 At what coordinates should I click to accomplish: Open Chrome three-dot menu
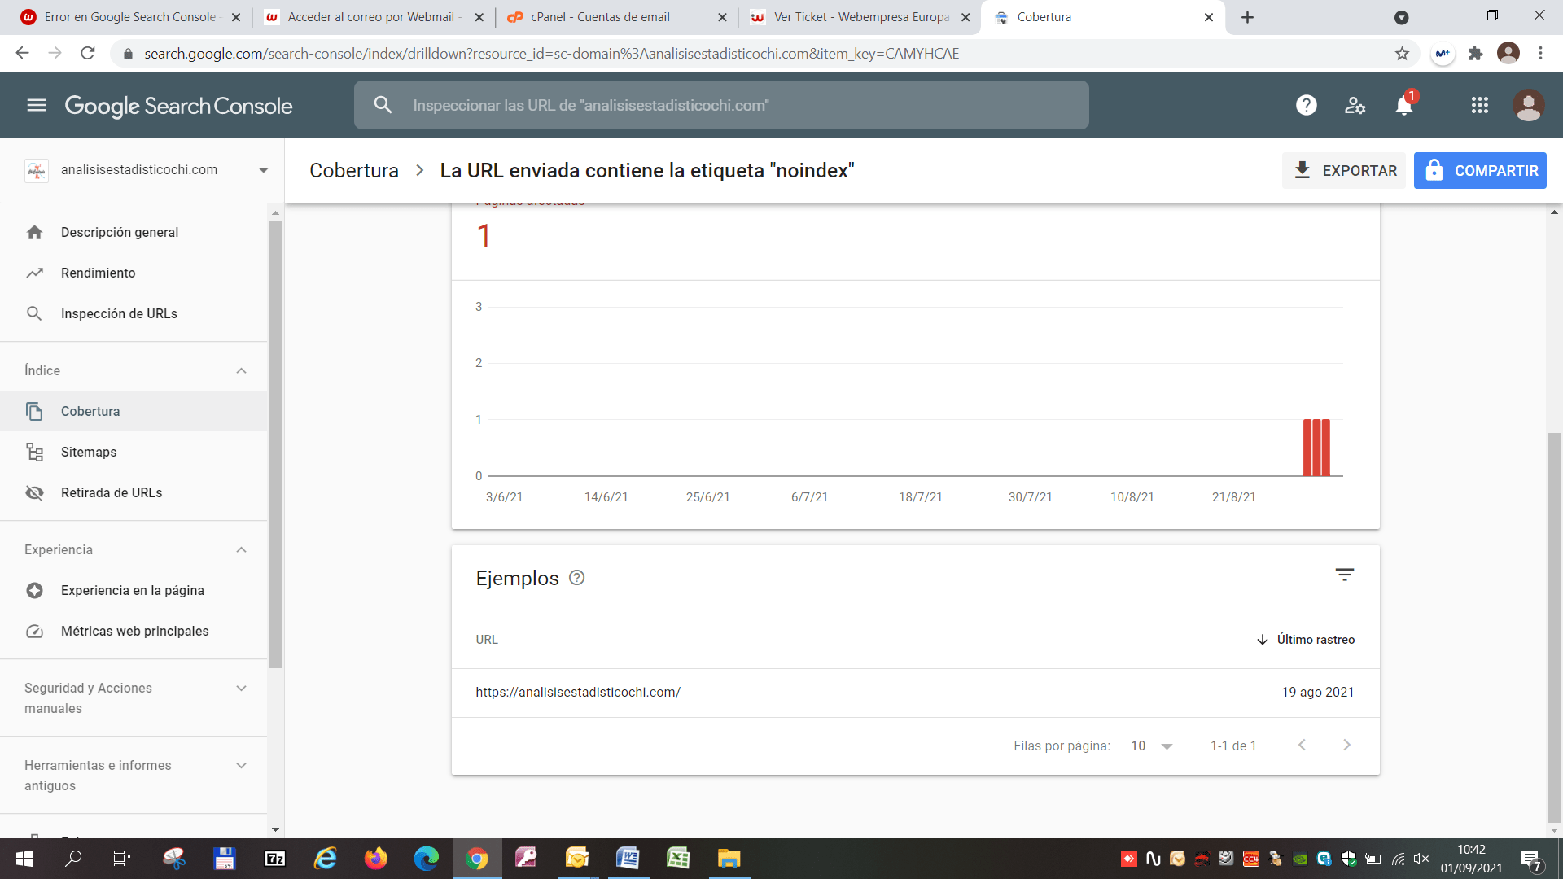[1540, 54]
